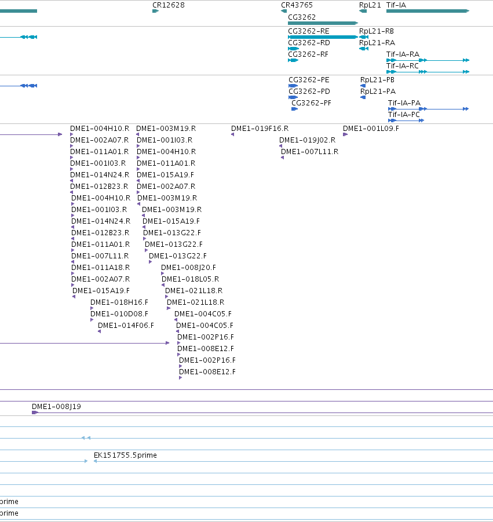493x522 pixels.
Task: Select transcript CG3262-RD
Action: tap(293, 49)
